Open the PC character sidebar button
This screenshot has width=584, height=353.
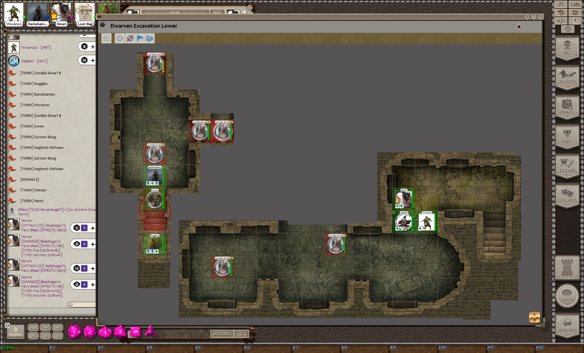coord(567,48)
